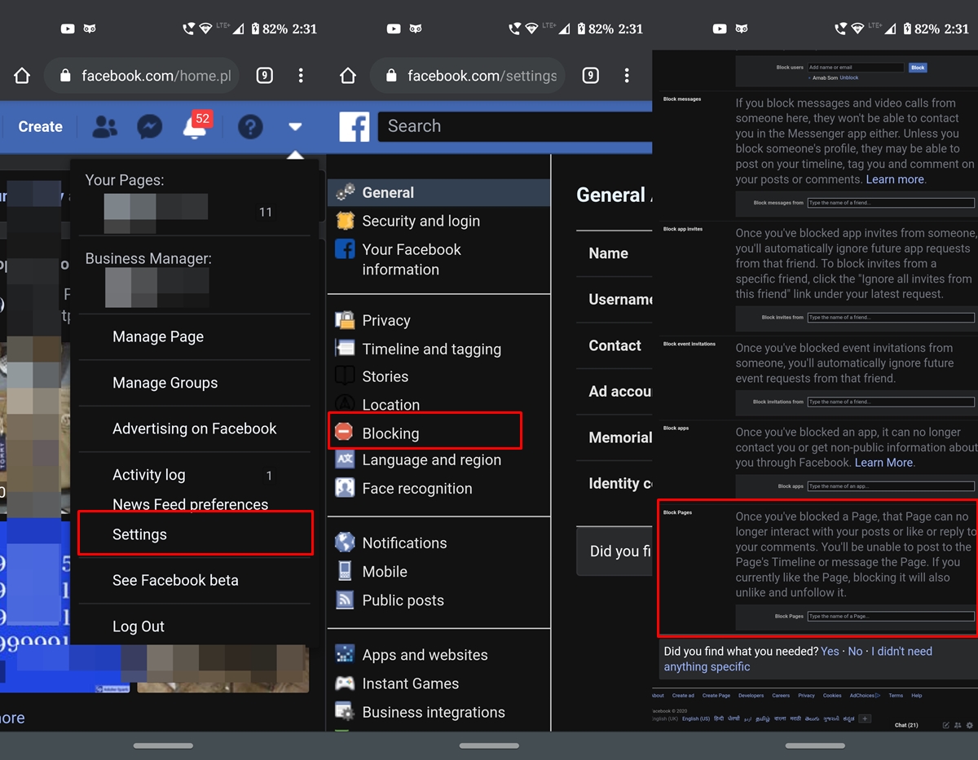Viewport: 978px width, 760px height.
Task: Click the plus icon after the footer languages
Action: click(x=865, y=718)
